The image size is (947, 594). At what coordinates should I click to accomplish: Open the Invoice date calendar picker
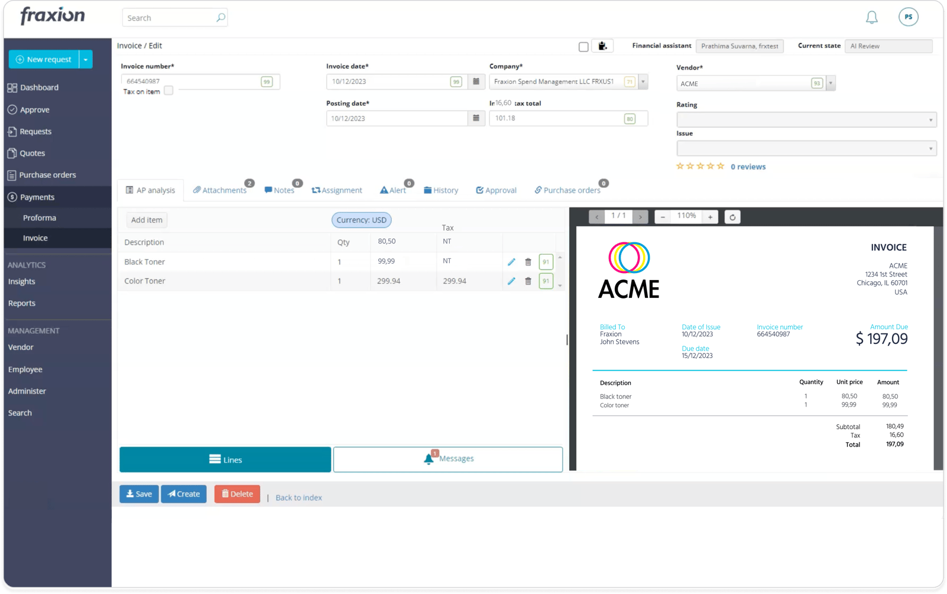[476, 82]
